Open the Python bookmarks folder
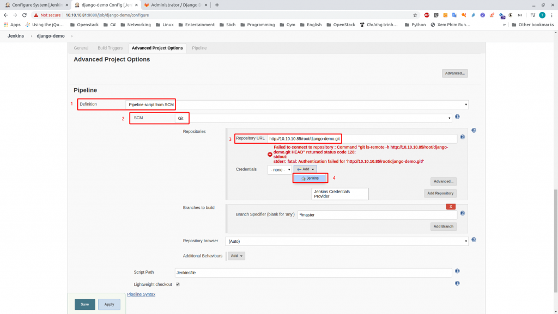 coord(415,24)
